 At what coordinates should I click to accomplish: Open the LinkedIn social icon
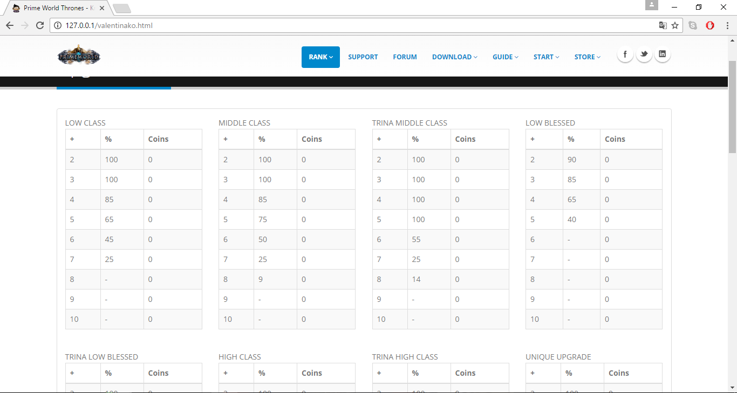(x=663, y=54)
